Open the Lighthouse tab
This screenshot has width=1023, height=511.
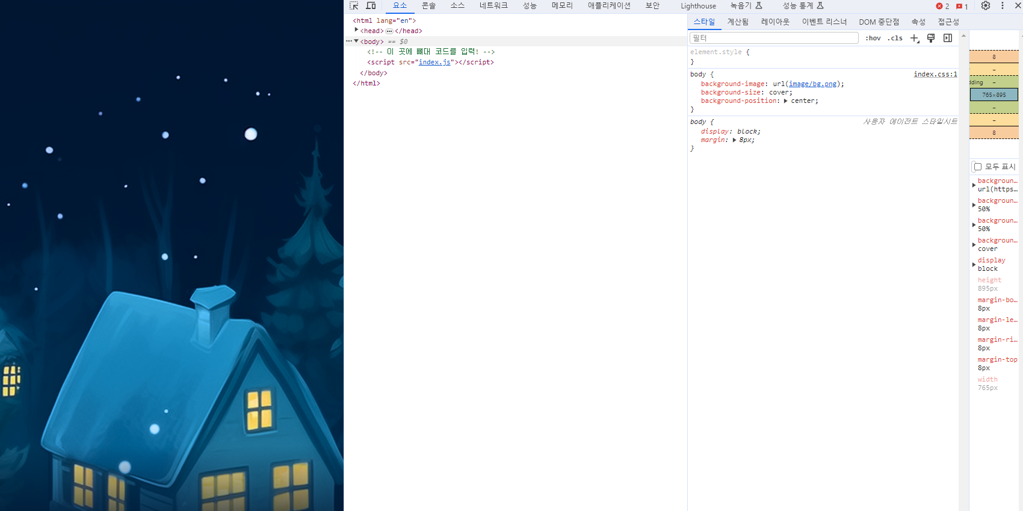point(698,6)
